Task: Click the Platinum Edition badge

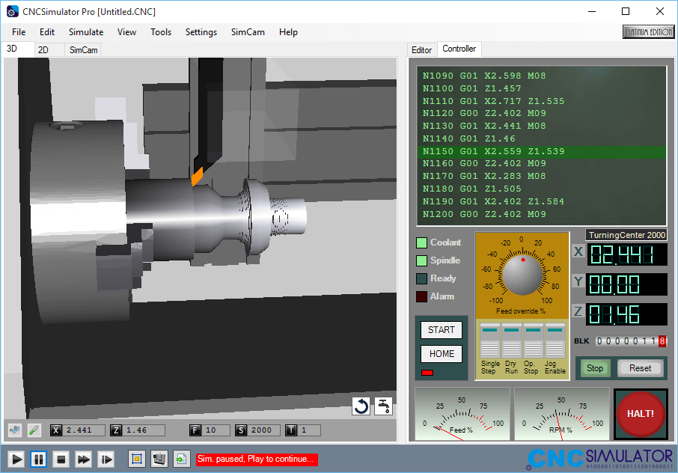Action: (x=648, y=32)
